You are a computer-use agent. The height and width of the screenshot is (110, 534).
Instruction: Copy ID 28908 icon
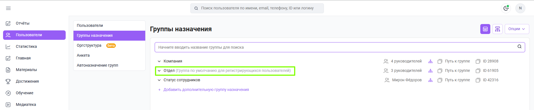[478, 61]
